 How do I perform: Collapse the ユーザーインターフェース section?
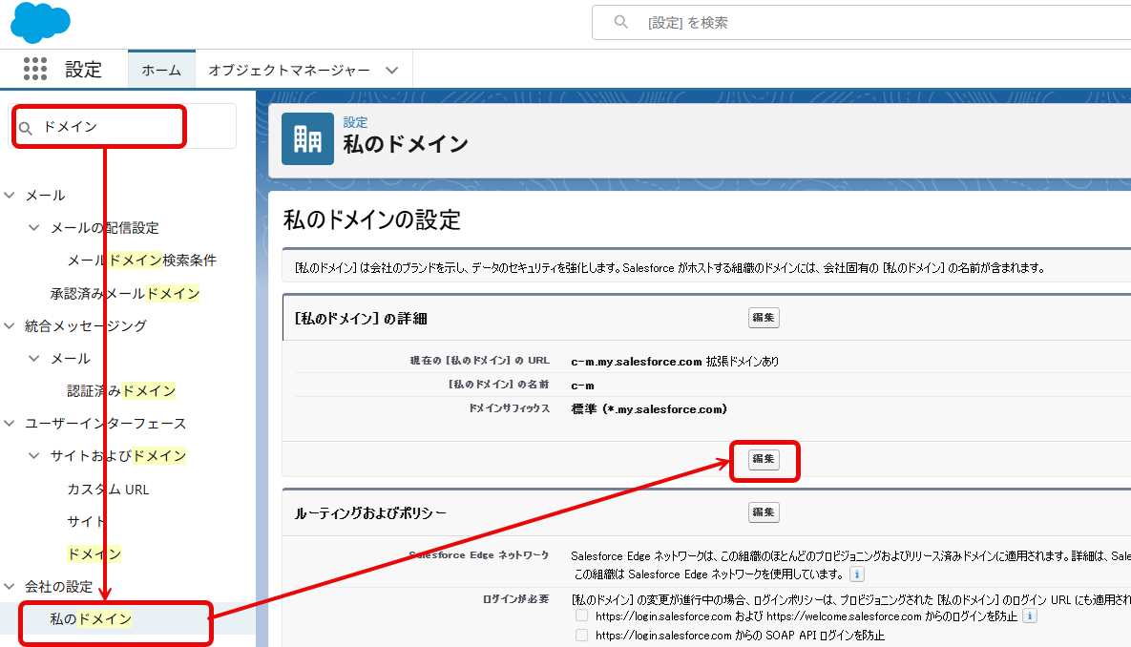click(10, 423)
